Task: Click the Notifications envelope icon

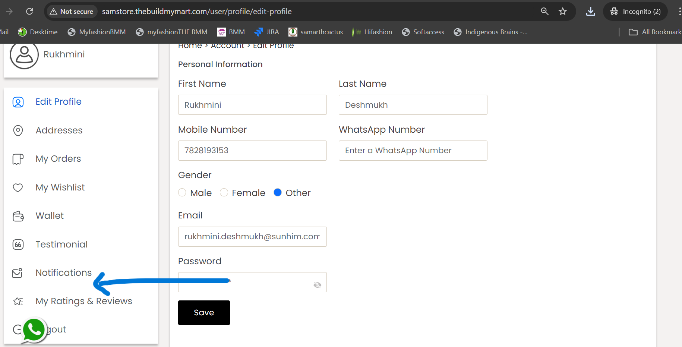Action: 18,273
